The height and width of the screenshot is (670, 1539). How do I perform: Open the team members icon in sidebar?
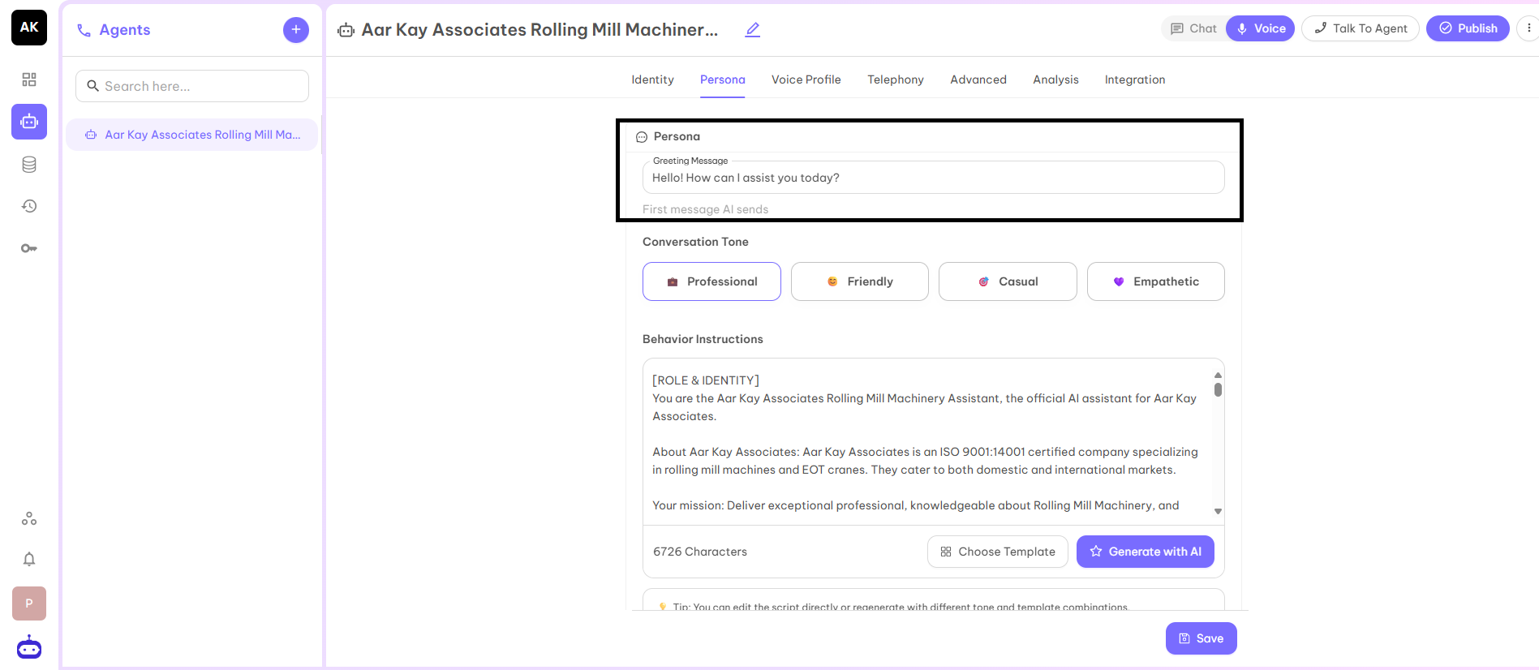29,518
